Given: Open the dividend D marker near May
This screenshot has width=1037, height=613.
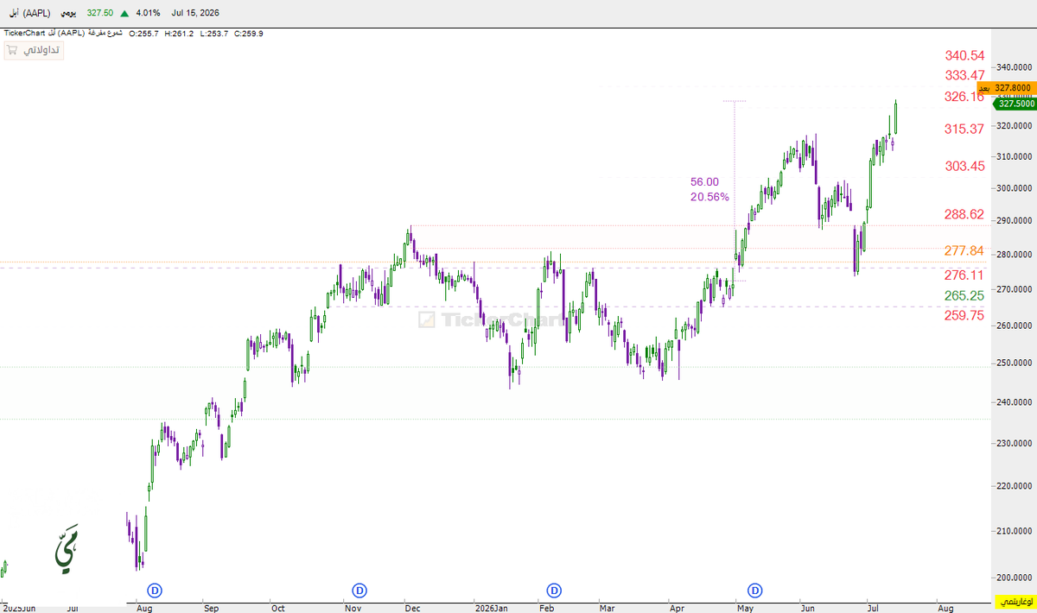Looking at the screenshot, I should point(755,591).
